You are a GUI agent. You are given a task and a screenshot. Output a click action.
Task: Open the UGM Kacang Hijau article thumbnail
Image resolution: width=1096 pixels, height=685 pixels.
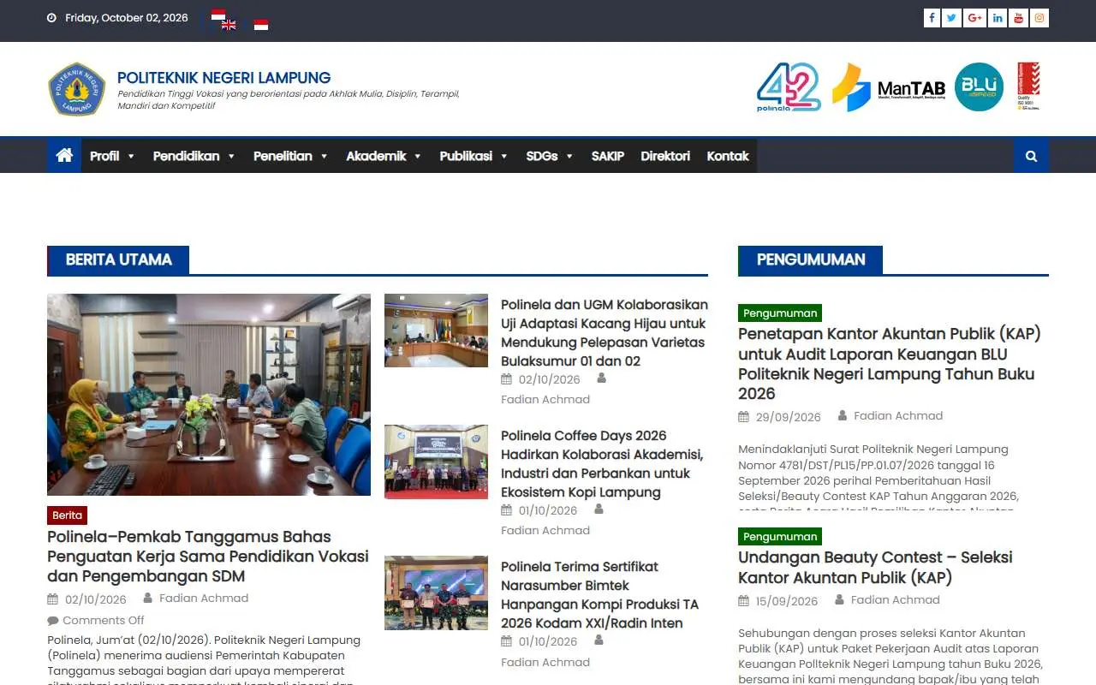click(x=436, y=331)
